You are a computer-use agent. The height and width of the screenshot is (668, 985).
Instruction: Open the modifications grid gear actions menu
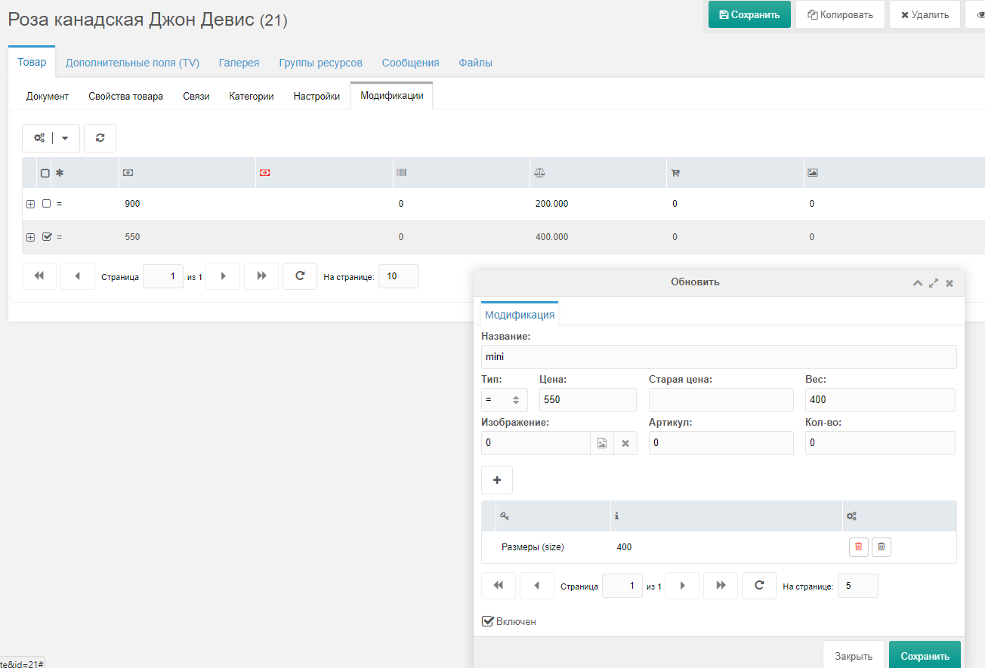pos(39,138)
